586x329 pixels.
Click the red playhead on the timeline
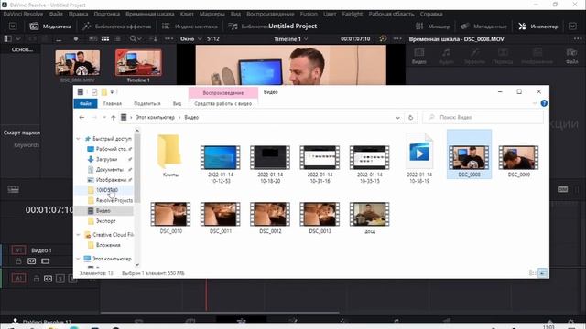[x=206, y=294]
